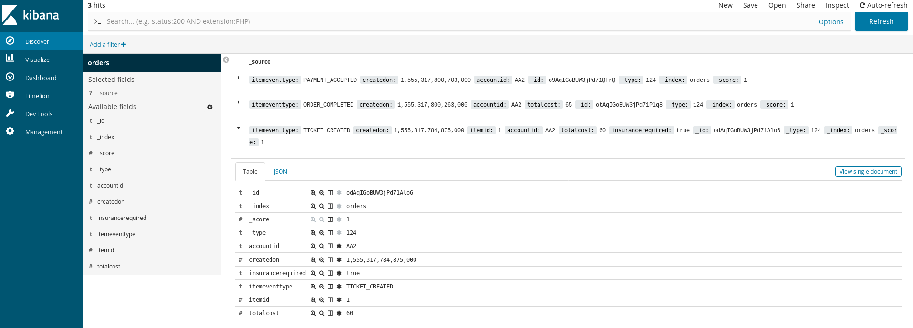Open the Visualize section
913x328 pixels.
point(41,60)
